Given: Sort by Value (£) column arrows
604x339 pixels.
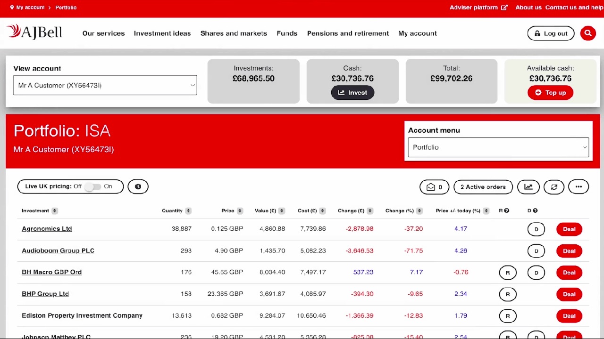Looking at the screenshot, I should click(282, 210).
